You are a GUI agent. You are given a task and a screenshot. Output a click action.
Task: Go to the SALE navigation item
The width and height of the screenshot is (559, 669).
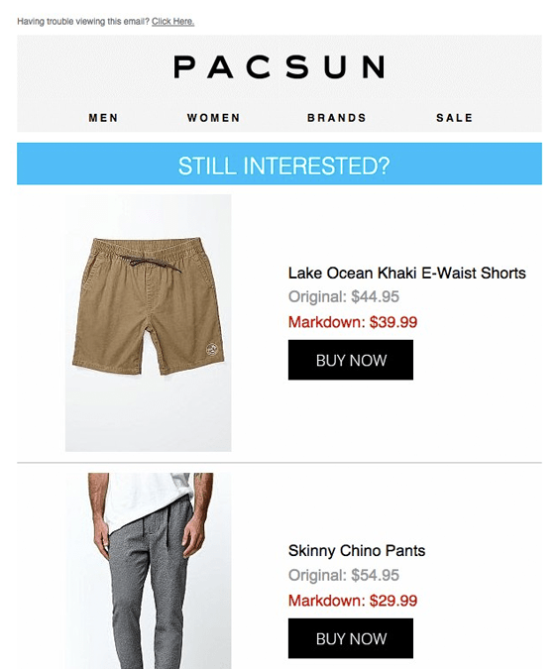[x=455, y=118]
